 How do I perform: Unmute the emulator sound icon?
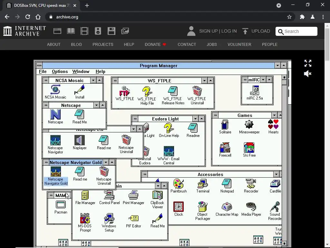(308, 74)
